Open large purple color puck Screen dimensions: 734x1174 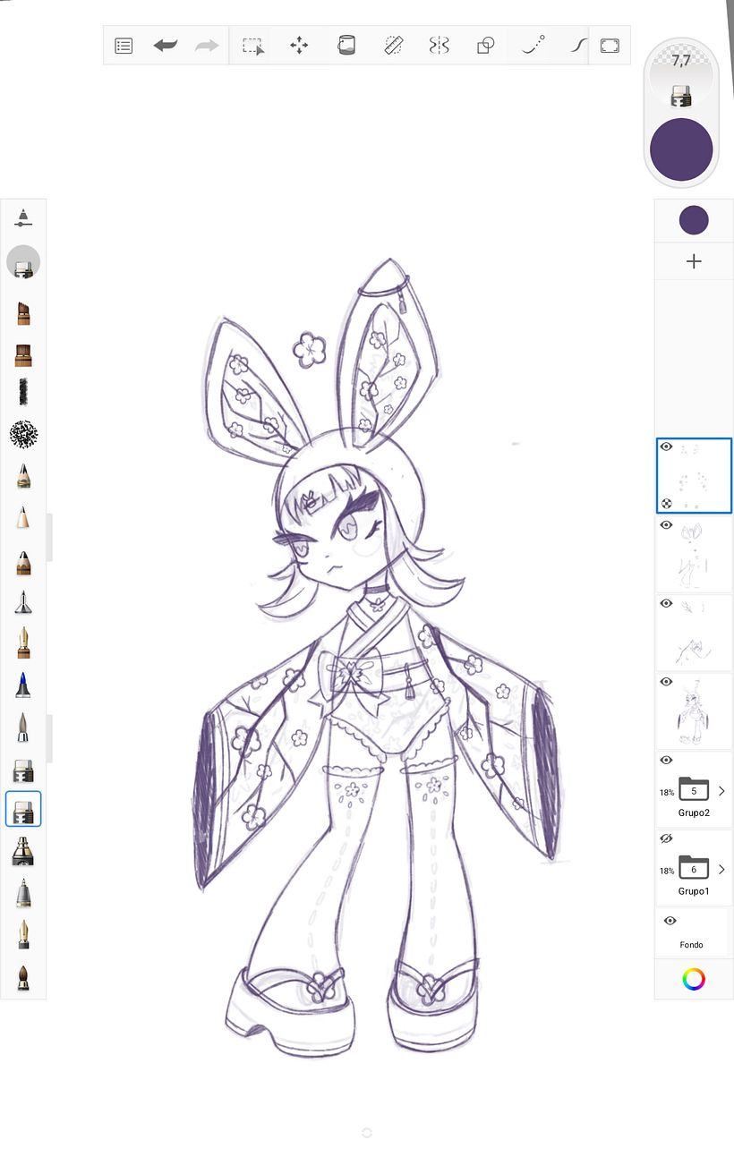point(681,149)
